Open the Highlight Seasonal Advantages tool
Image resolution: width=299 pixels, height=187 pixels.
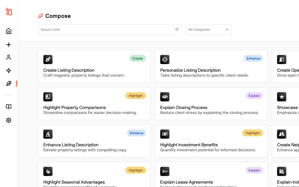click(x=94, y=174)
